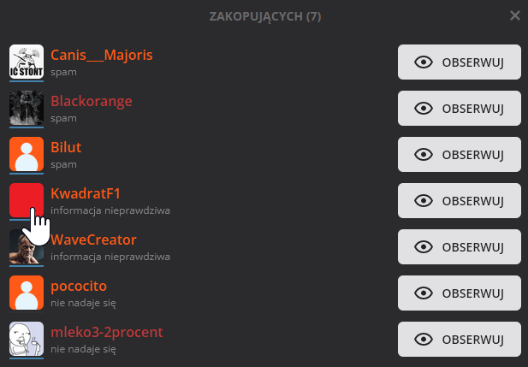Go to KwadratF1's profile name
Image resolution: width=528 pixels, height=367 pixels.
click(86, 193)
